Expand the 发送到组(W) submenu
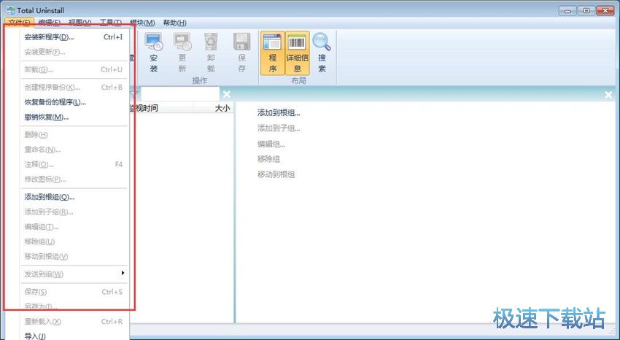The height and width of the screenshot is (340, 620). (x=74, y=274)
